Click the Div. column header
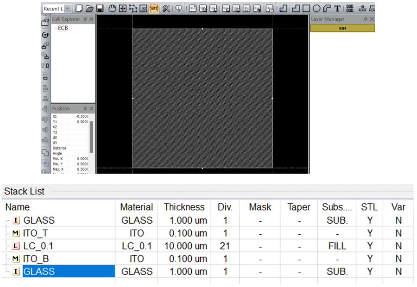Image resolution: width=417 pixels, height=287 pixels. click(225, 207)
